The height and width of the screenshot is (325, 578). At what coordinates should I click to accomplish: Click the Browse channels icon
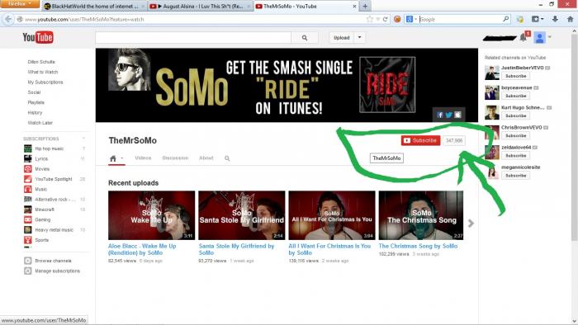click(x=27, y=261)
